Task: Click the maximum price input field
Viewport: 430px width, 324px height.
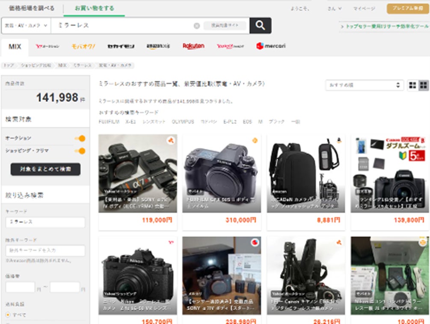Action: 65,287
